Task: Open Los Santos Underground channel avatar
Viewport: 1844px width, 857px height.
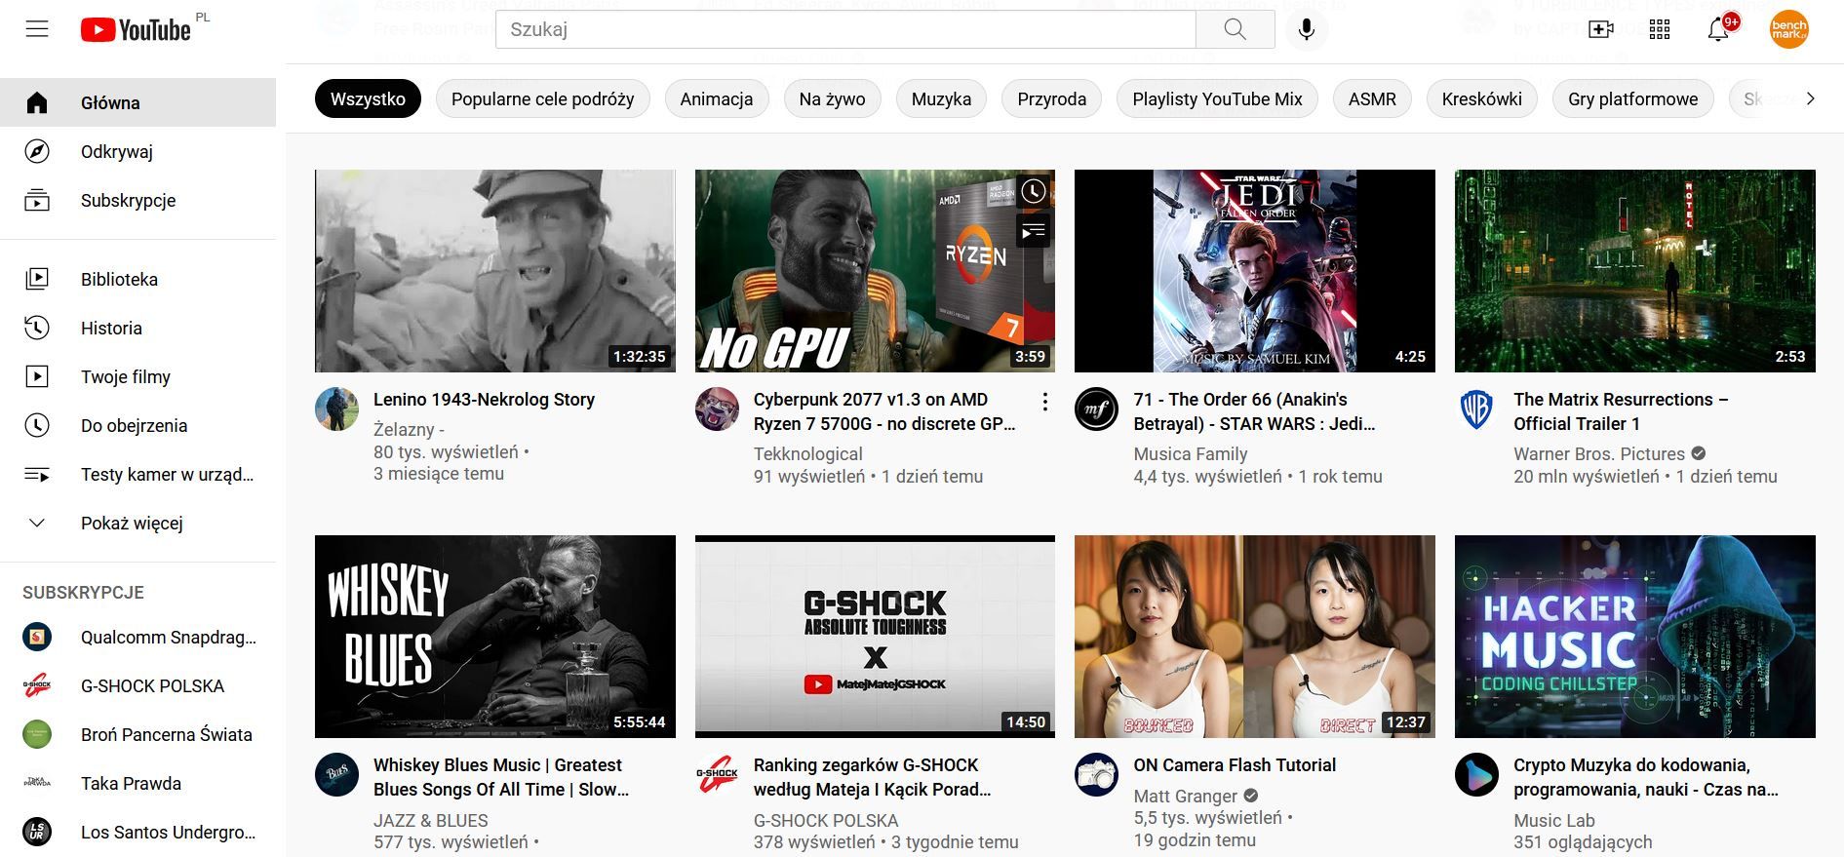Action: (37, 832)
